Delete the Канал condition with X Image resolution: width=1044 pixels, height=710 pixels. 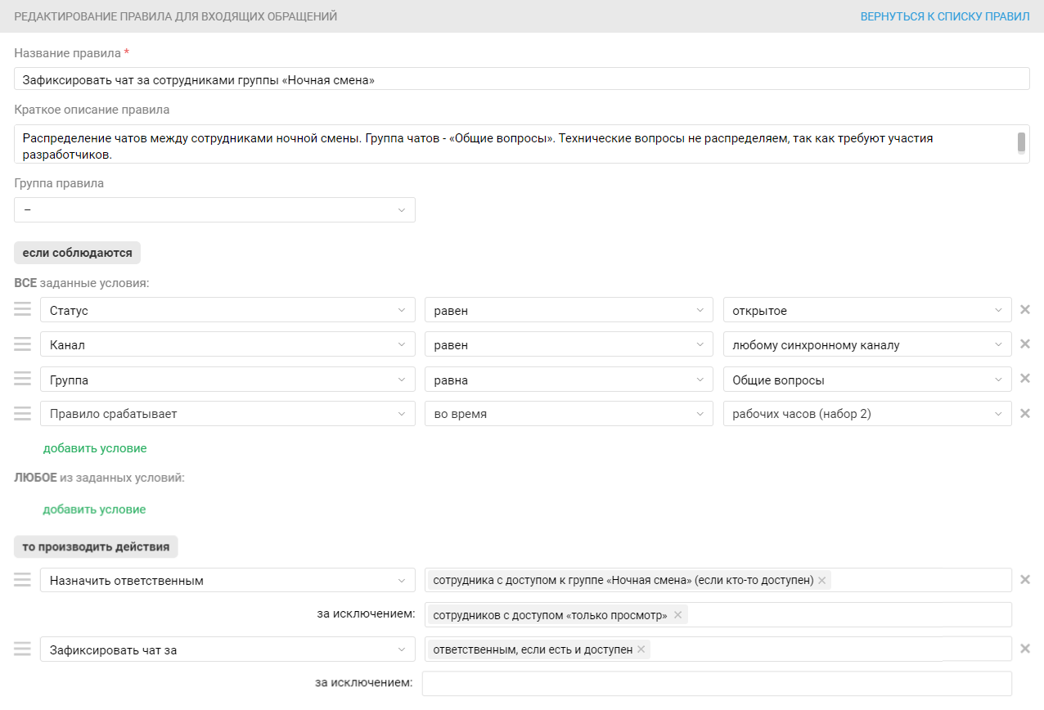click(1024, 344)
